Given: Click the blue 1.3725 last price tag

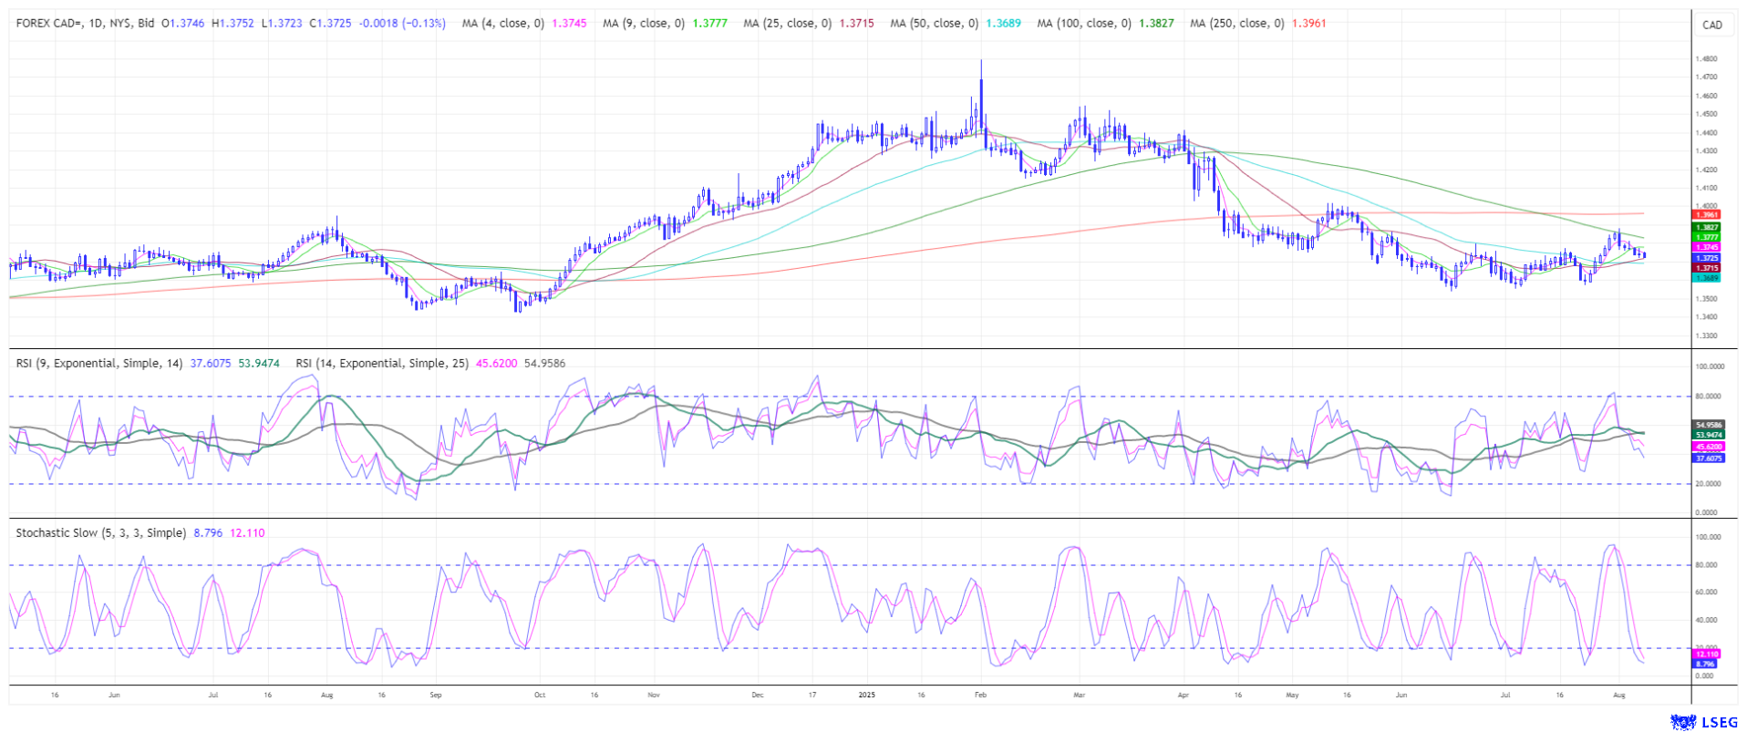Looking at the screenshot, I should coord(1706,258).
